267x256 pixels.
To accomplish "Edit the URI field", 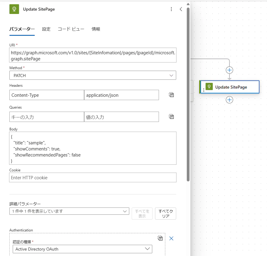I will 93,55.
